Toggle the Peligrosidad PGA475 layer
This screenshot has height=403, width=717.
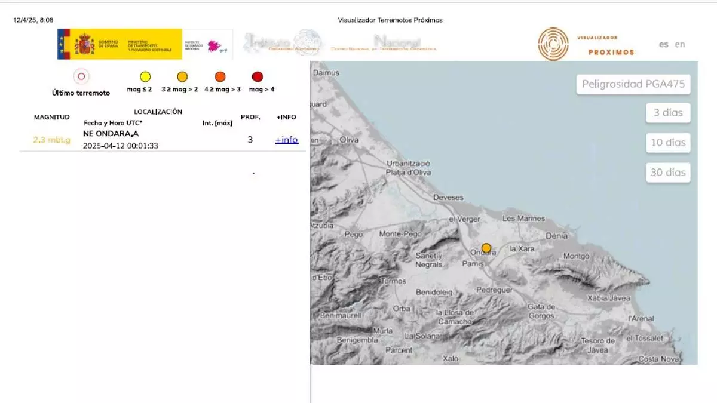(633, 84)
